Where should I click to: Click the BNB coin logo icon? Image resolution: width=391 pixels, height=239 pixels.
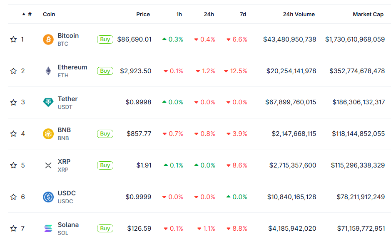pos(48,134)
